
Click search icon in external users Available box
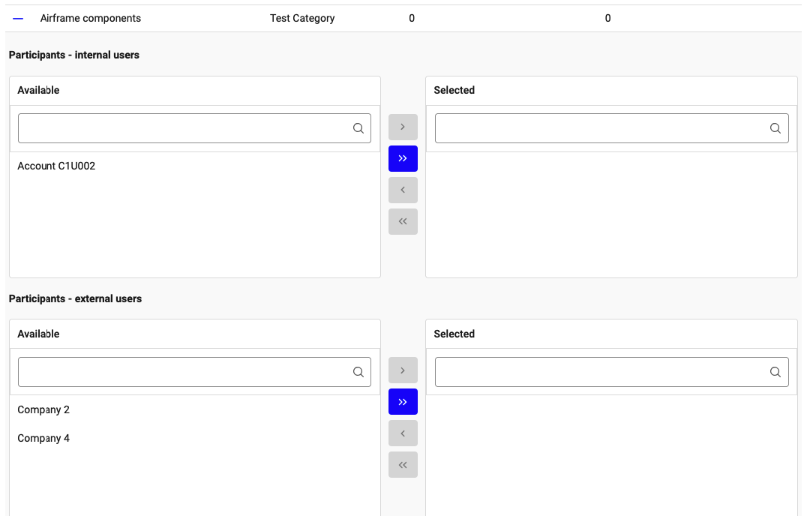click(358, 372)
